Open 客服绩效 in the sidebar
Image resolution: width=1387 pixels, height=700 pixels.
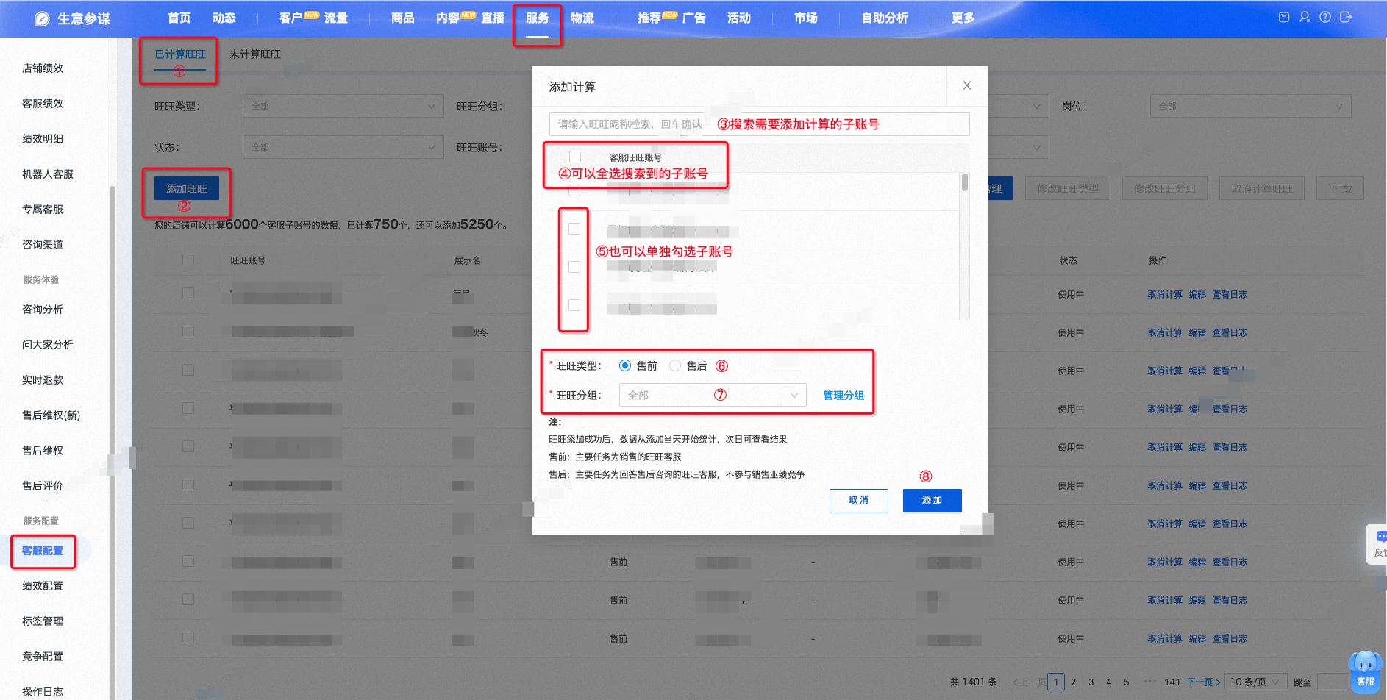click(x=43, y=103)
